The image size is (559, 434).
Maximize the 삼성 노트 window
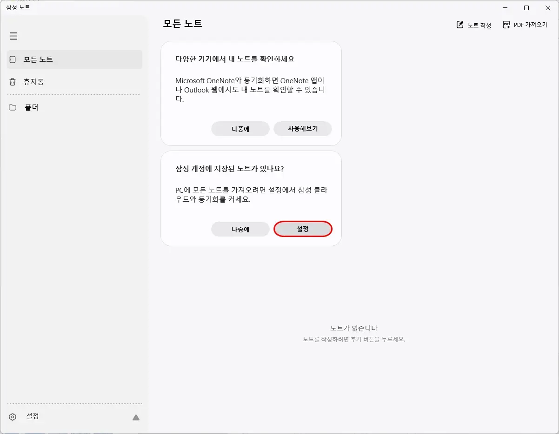tap(526, 8)
